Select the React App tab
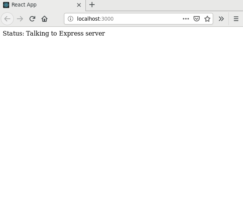The height and width of the screenshot is (202, 243). click(43, 5)
